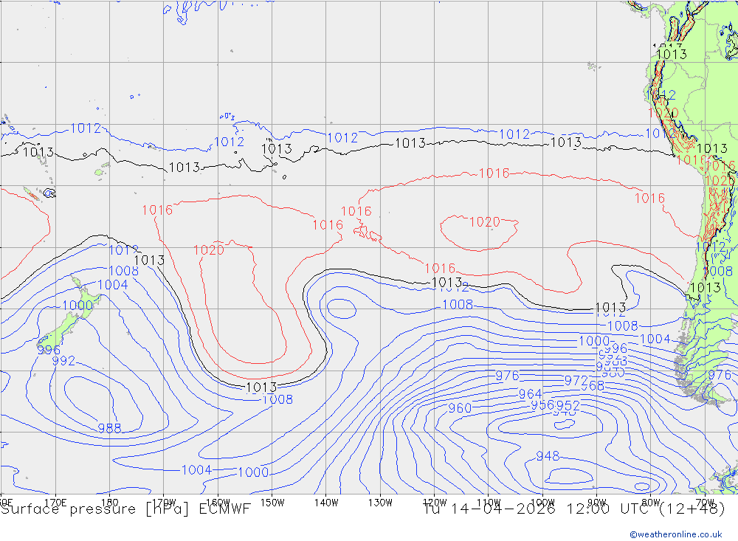Click the 960 isobar label
The image size is (738, 541).
point(460,407)
